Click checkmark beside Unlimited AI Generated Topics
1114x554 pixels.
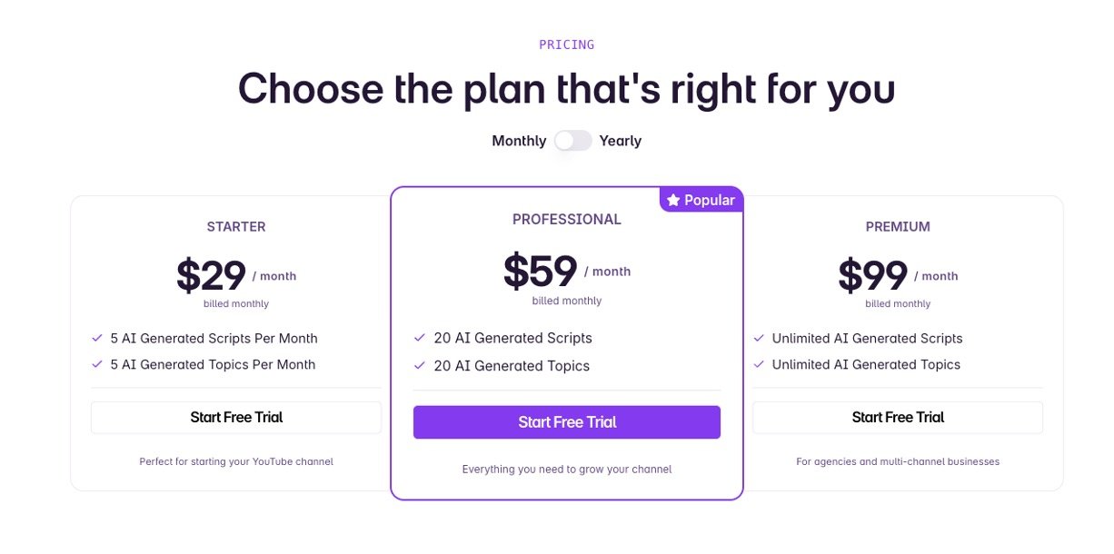pos(759,364)
